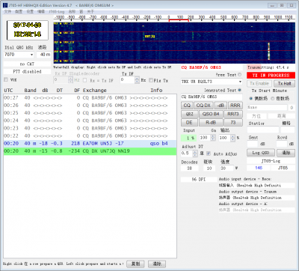Click the 复制 (copy) button at bottom
The width and height of the screenshot is (299, 271).
(136, 264)
